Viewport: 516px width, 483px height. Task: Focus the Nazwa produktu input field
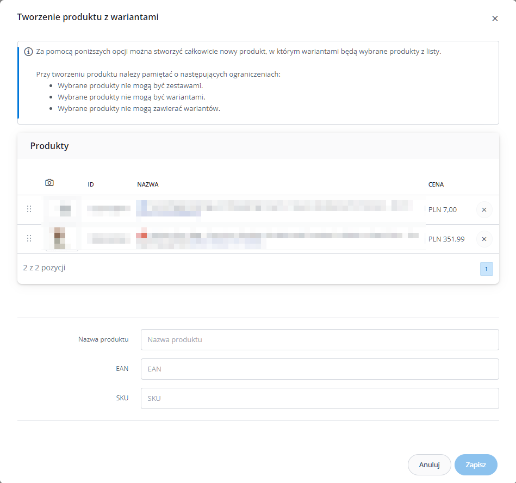(320, 339)
